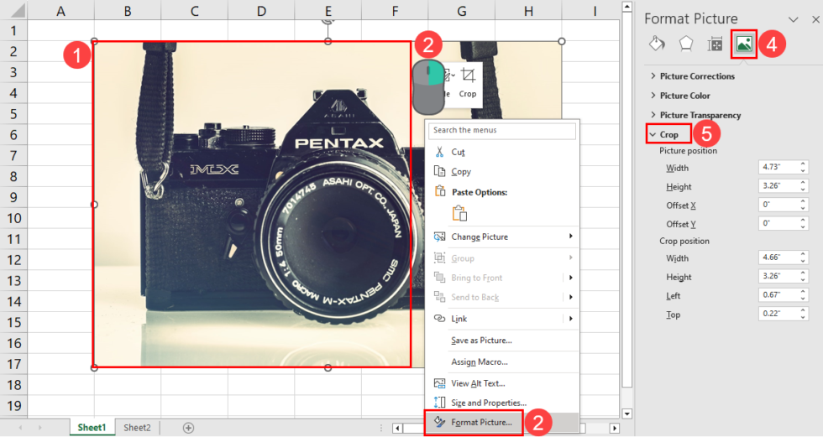
Task: Open the Send to Back submenu arrow
Action: point(571,297)
